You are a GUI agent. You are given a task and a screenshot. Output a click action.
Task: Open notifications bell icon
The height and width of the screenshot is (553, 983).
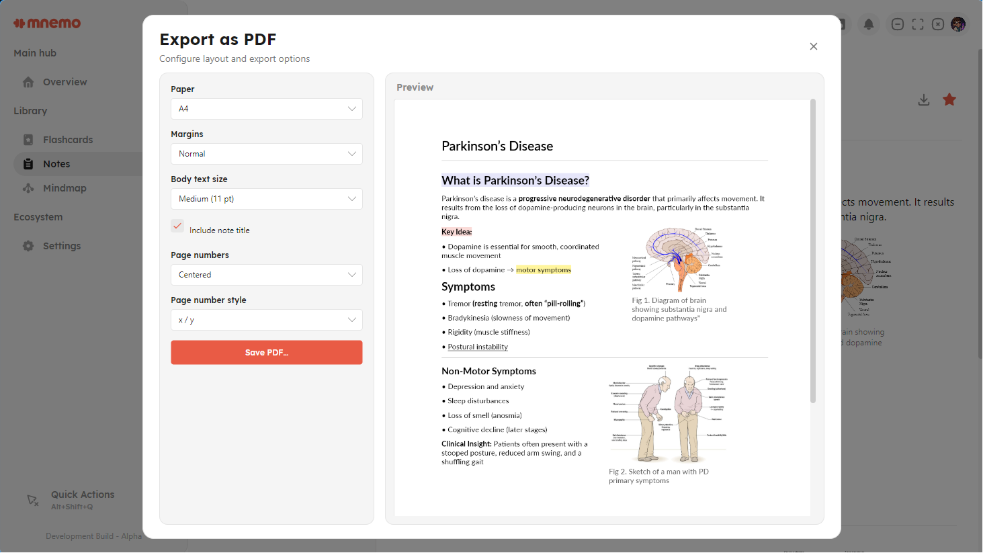869,24
